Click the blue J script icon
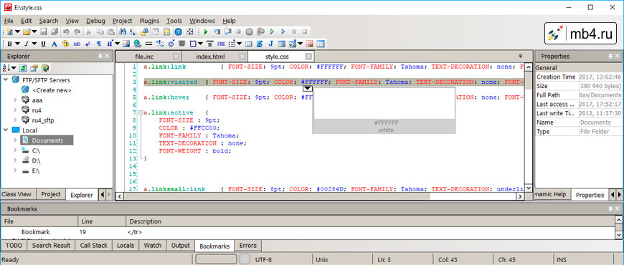This screenshot has height=265, width=624. click(270, 43)
